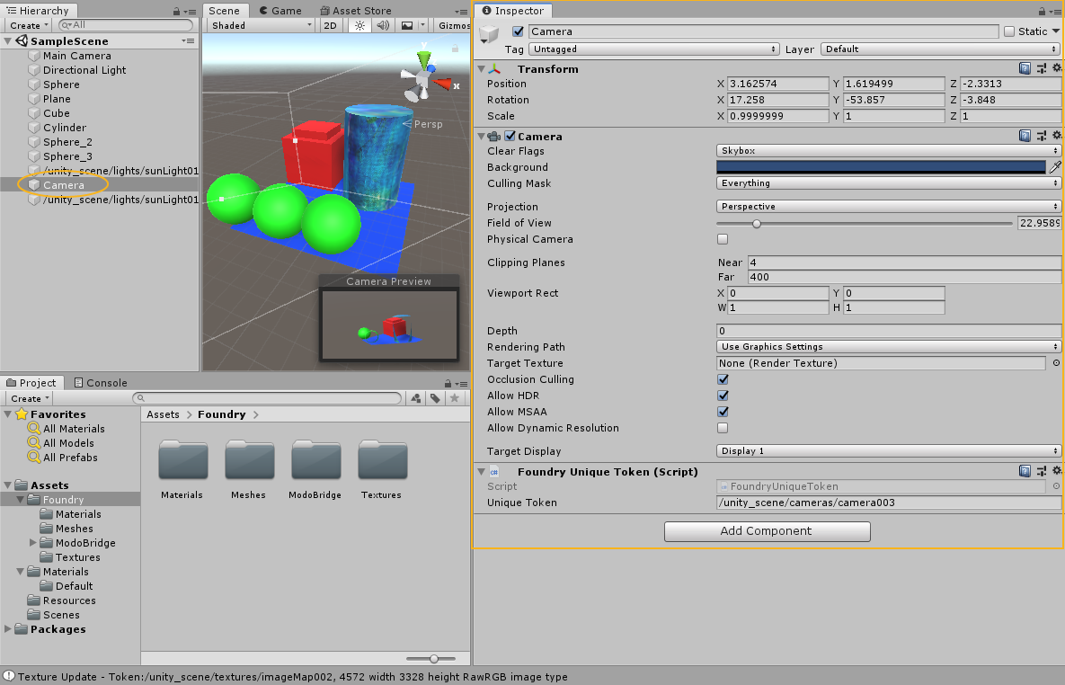The image size is (1065, 685).
Task: Click Search by Type icon in Project
Action: coord(416,398)
